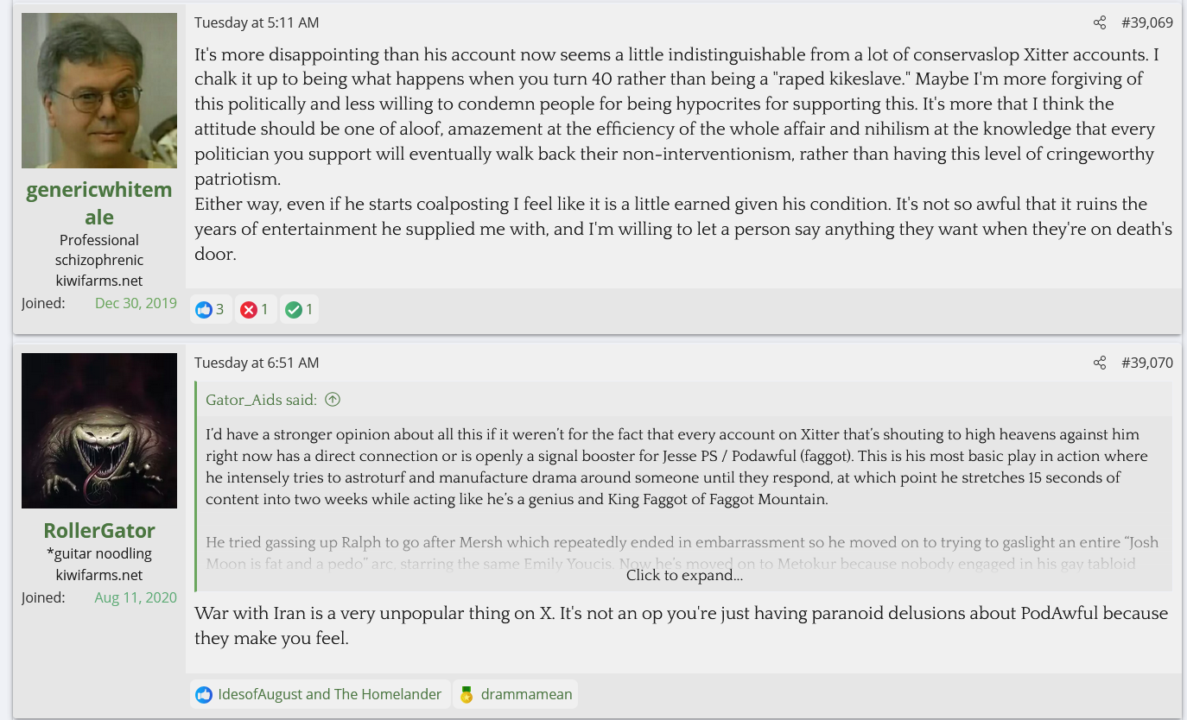The image size is (1187, 720).
Task: Click the red X reaction icon
Action: tap(249, 310)
